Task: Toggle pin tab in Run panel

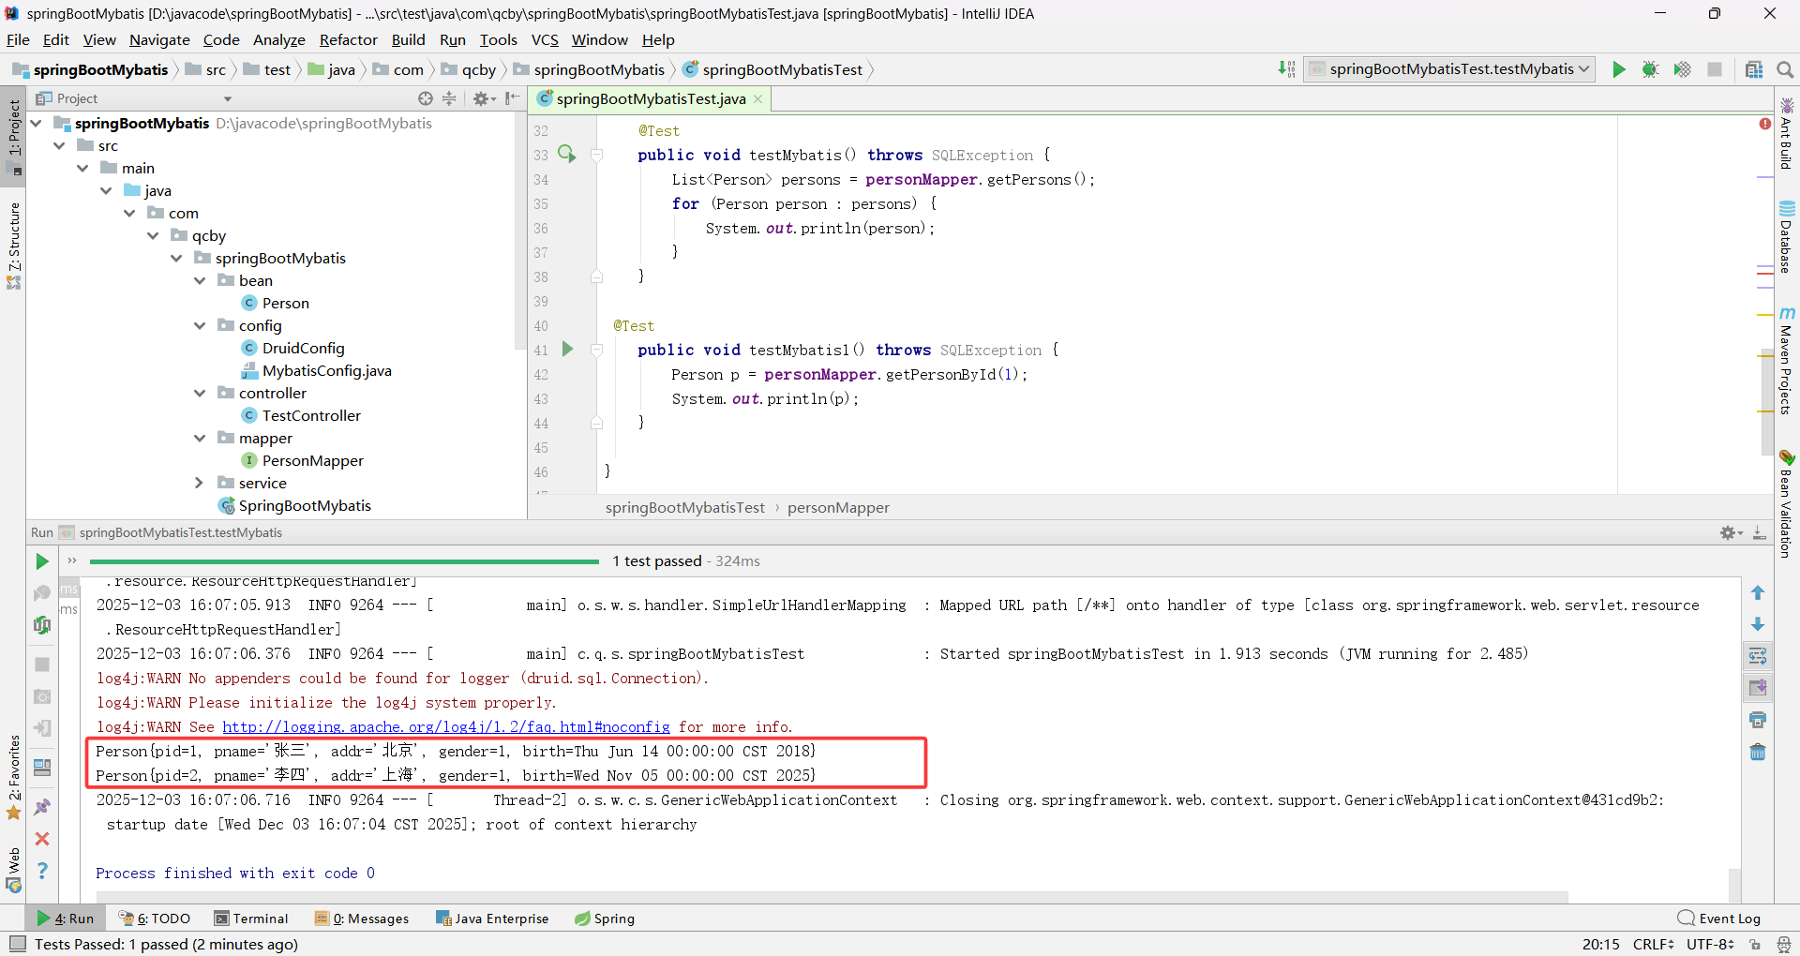Action: click(x=42, y=807)
